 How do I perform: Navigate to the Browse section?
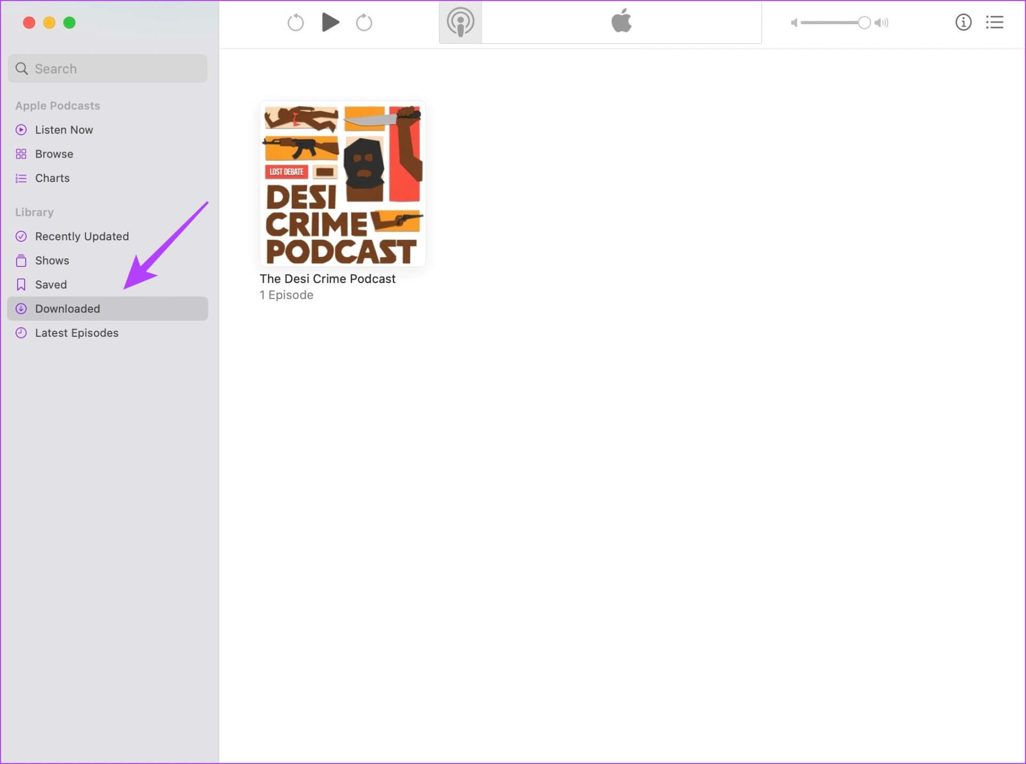[x=54, y=153]
